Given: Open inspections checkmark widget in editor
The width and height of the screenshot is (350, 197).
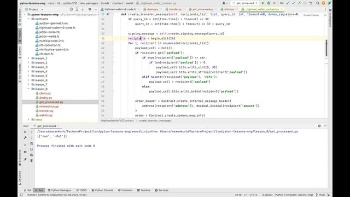Looking at the screenshot, I should (325, 15).
